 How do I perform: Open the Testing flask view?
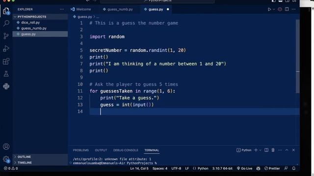point(6,74)
